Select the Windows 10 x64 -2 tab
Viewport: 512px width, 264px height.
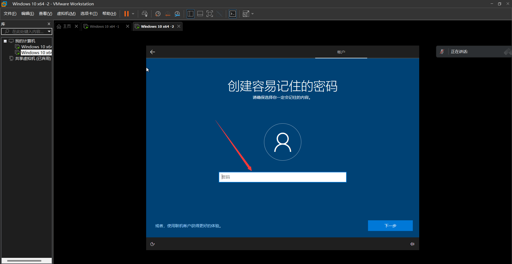pos(157,26)
